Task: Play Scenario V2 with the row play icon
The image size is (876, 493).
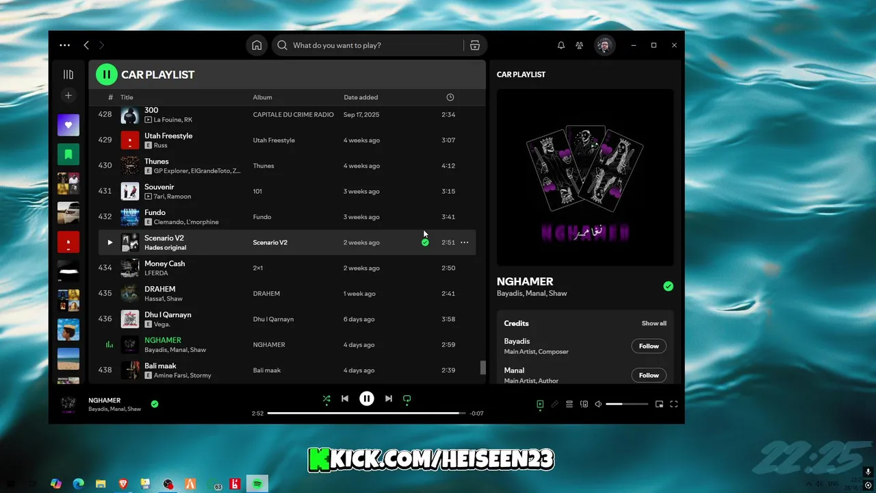Action: click(109, 242)
